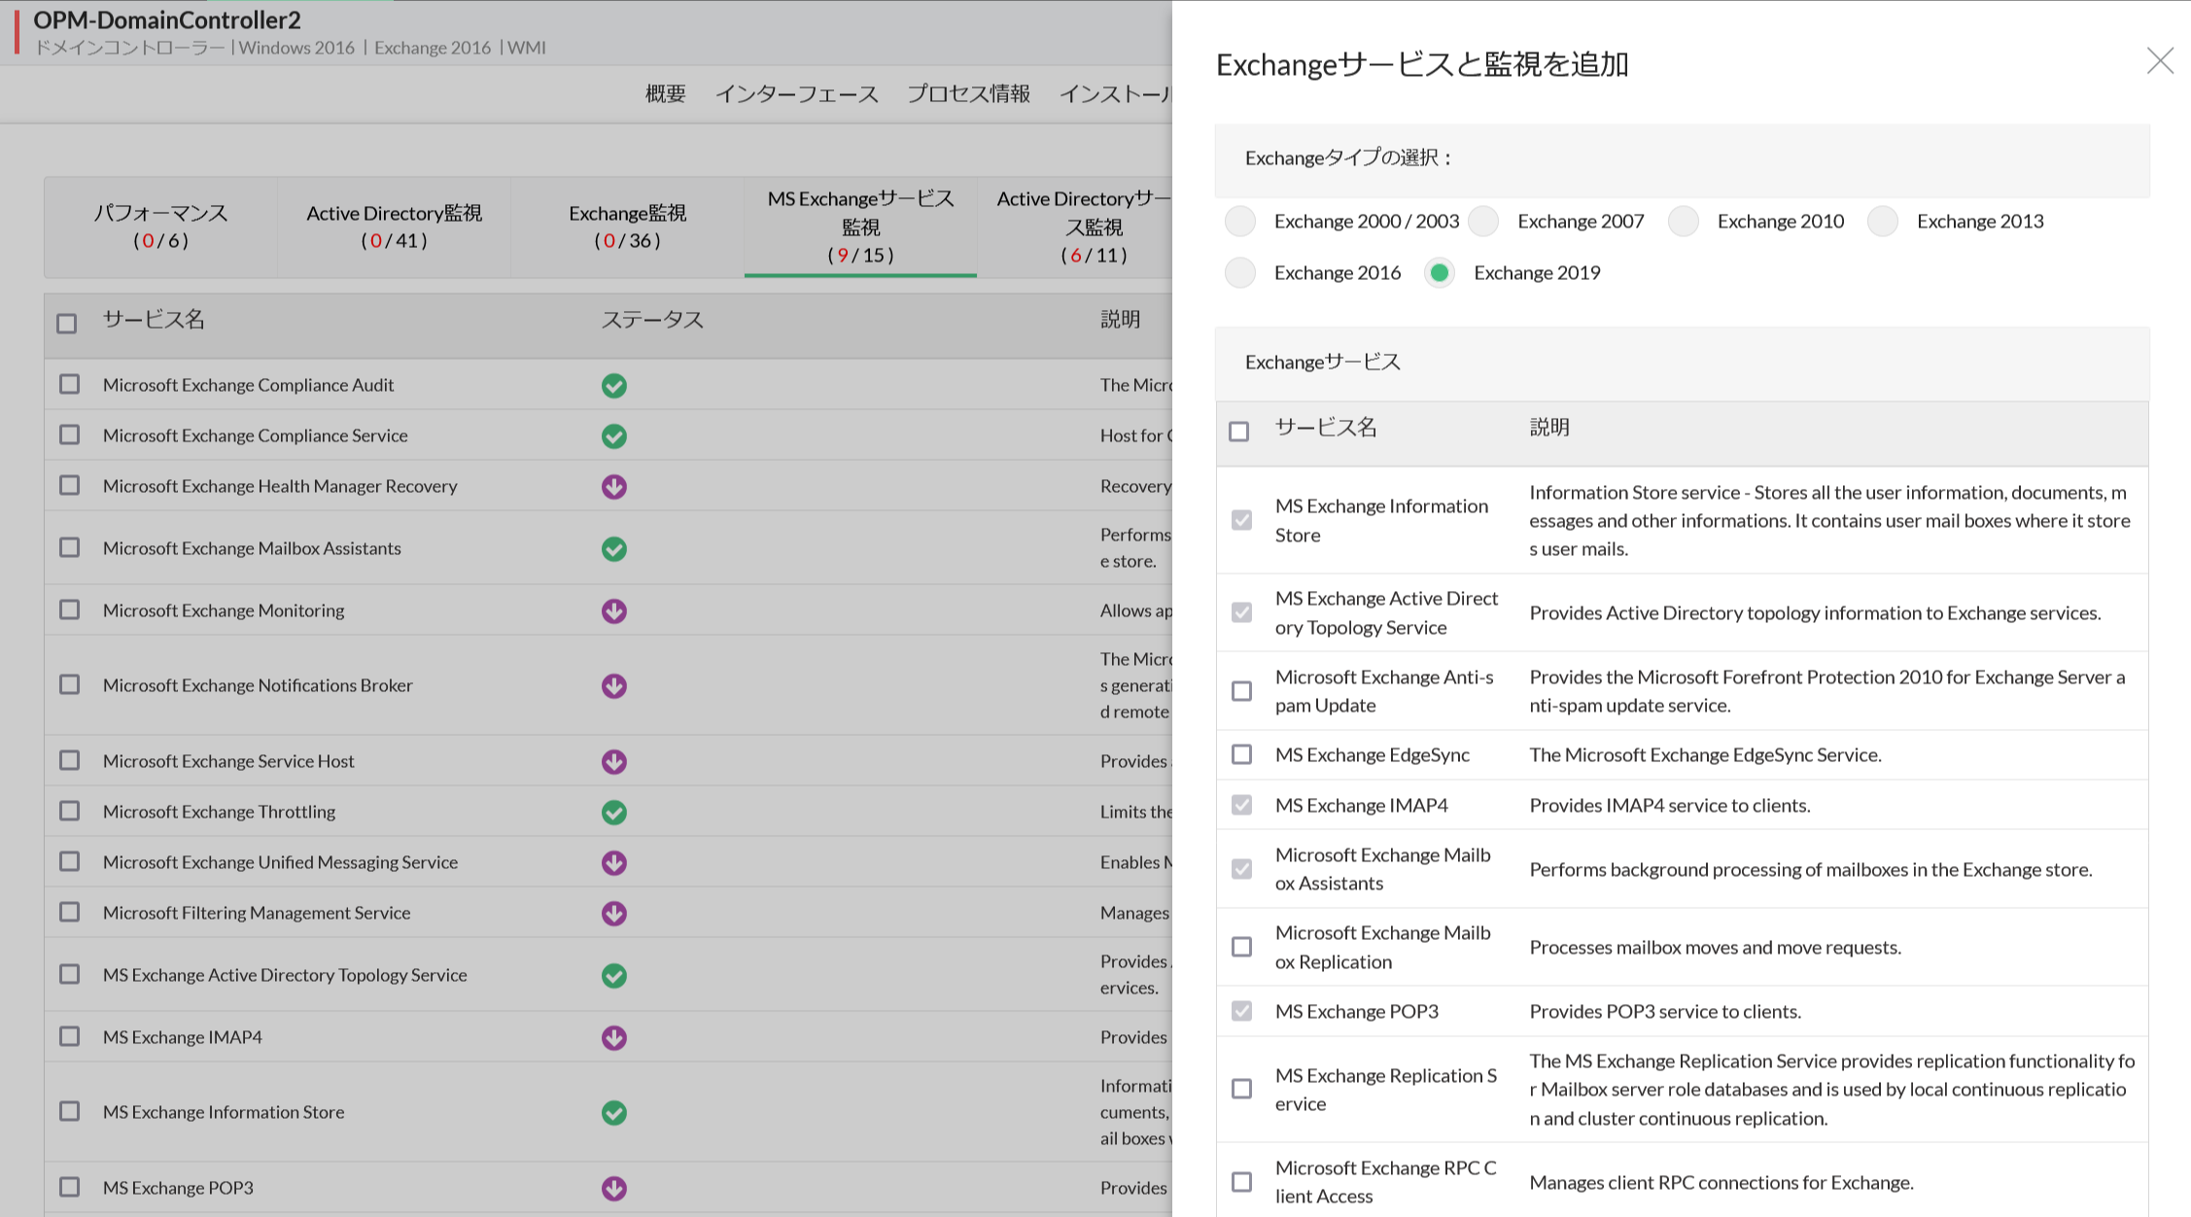
Task: Close the Exchange services side panel
Action: tap(2159, 61)
